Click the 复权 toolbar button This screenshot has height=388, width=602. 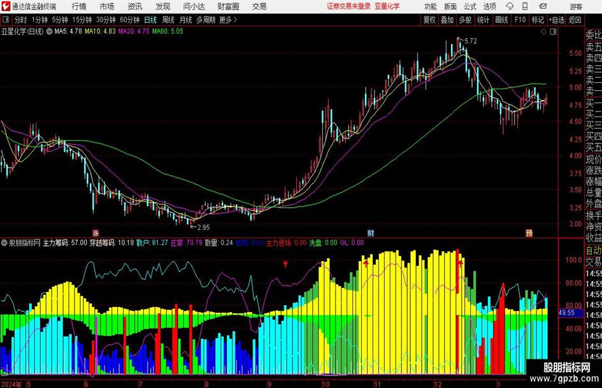[429, 20]
